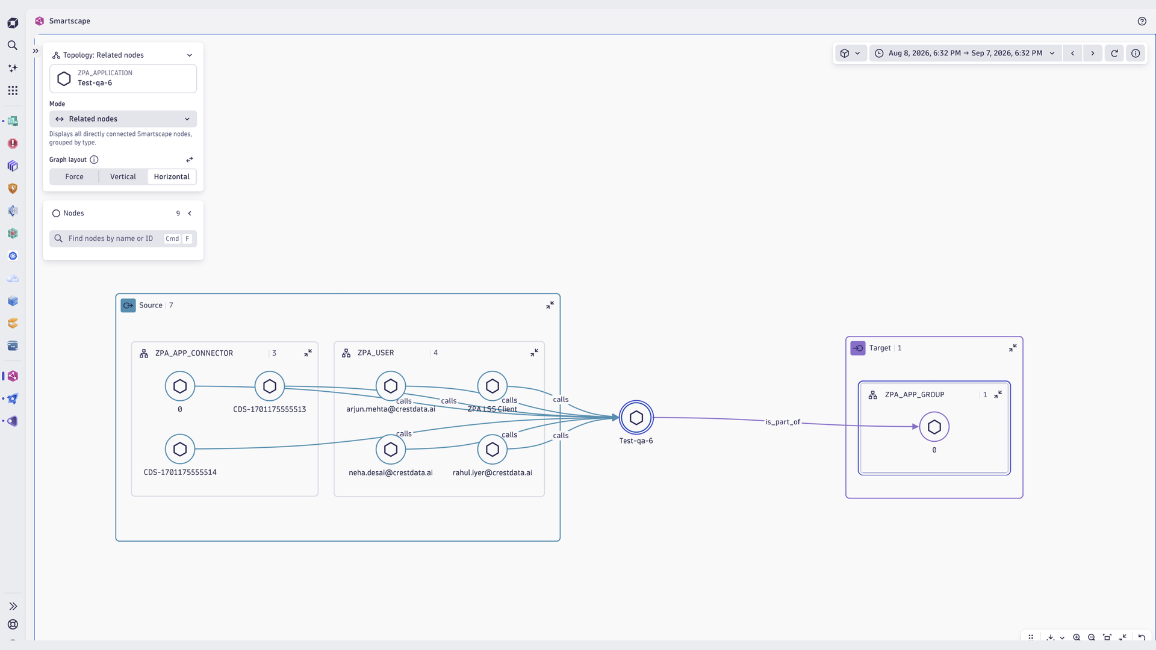The height and width of the screenshot is (650, 1156).
Task: Go to previous timeframe
Action: point(1072,53)
